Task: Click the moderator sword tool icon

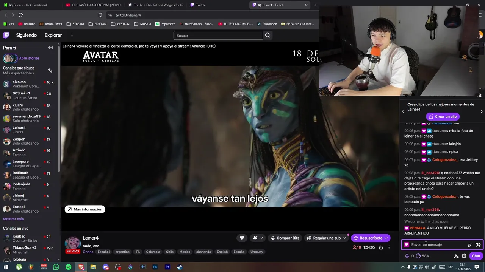Action: (x=456, y=256)
